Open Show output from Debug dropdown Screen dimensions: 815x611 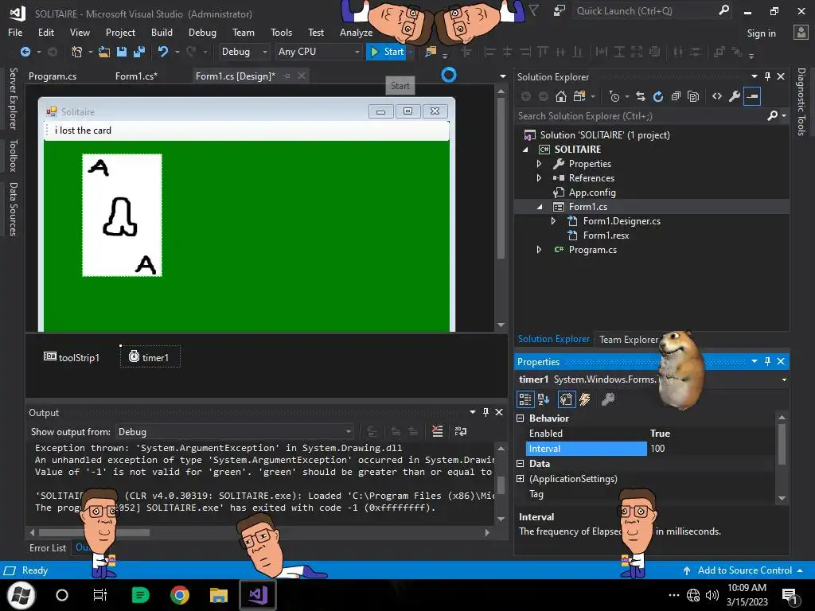click(x=349, y=432)
